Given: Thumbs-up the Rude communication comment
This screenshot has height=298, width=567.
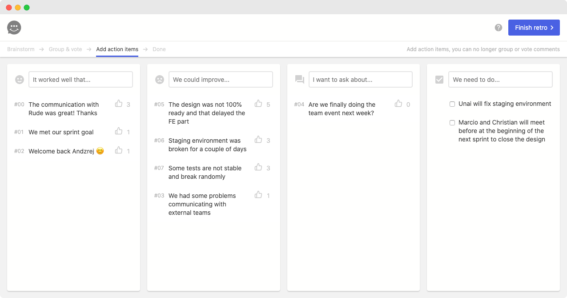Looking at the screenshot, I should [119, 104].
